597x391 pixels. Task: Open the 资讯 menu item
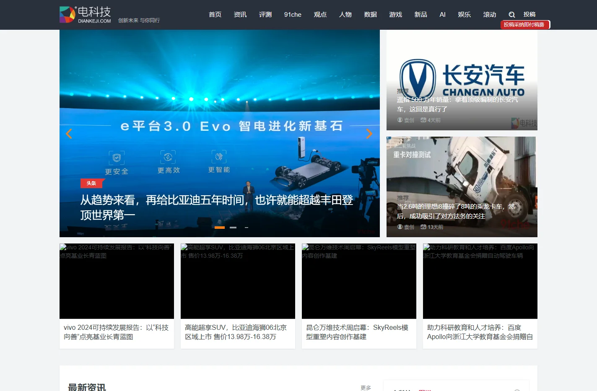pyautogui.click(x=240, y=15)
